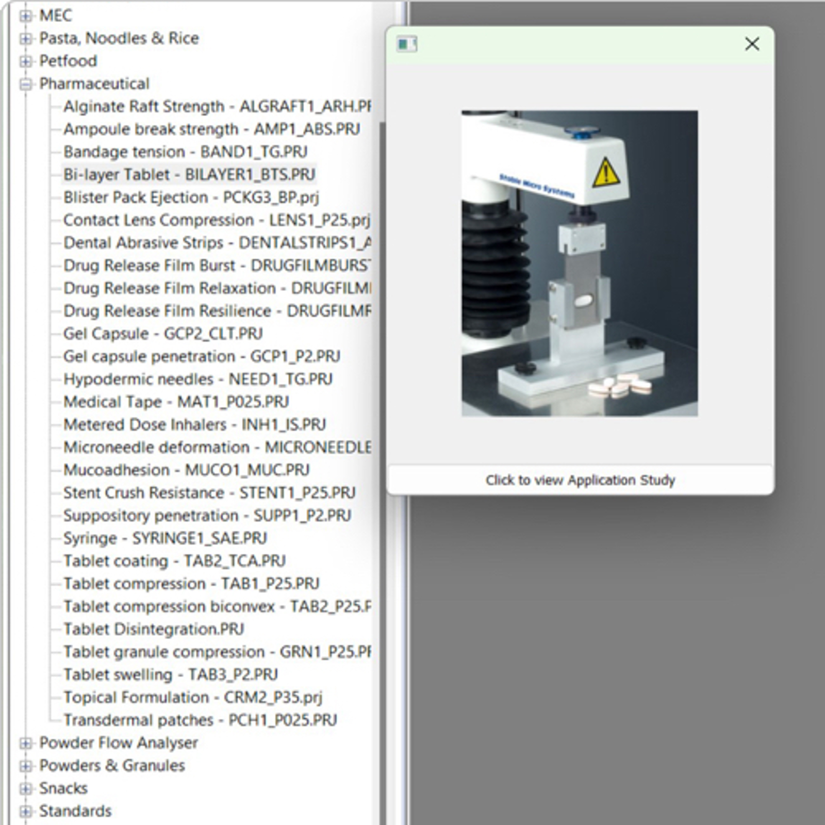Open the Mucoadhesion project

click(x=186, y=470)
